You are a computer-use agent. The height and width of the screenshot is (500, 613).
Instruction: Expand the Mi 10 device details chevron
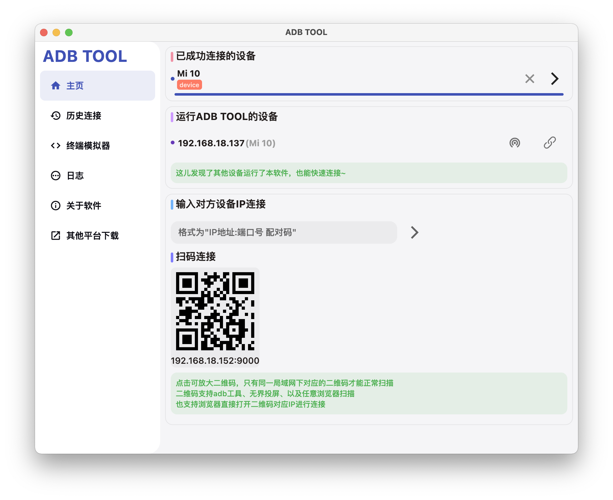click(x=555, y=79)
